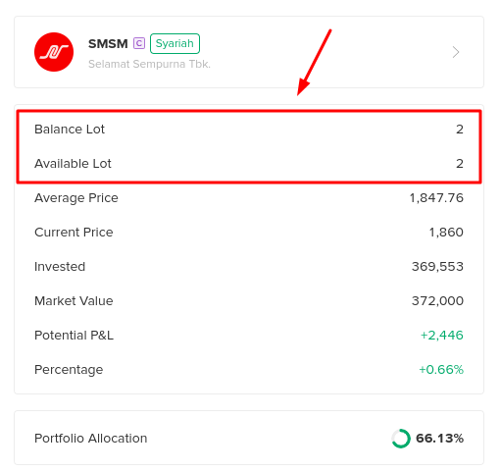Select the Available Lot value 2

point(460,164)
